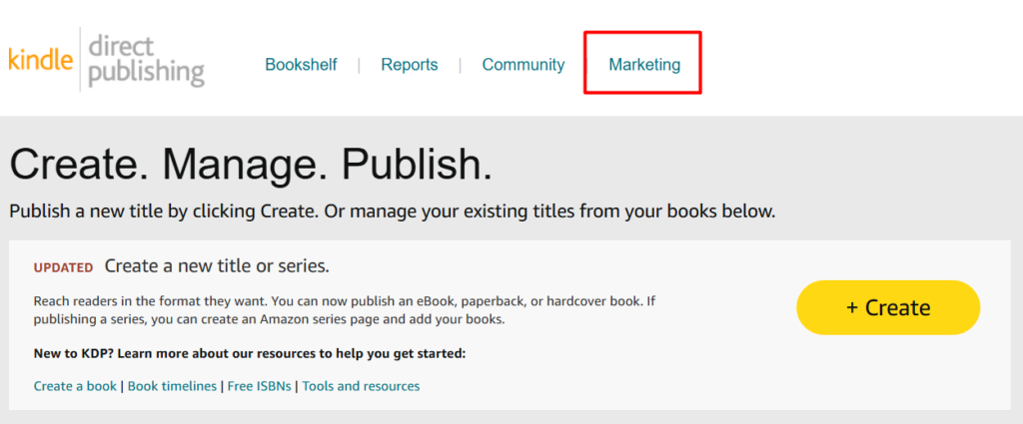Viewport: 1023px width, 424px height.
Task: Click the yellow + Create button
Action: coord(888,307)
